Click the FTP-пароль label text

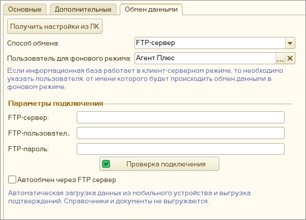28,149
